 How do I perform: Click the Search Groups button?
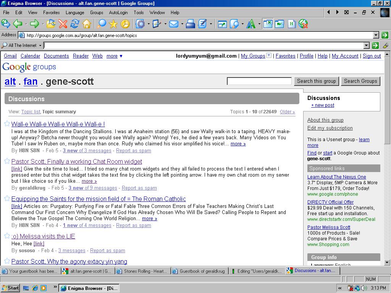pyautogui.click(x=360, y=81)
